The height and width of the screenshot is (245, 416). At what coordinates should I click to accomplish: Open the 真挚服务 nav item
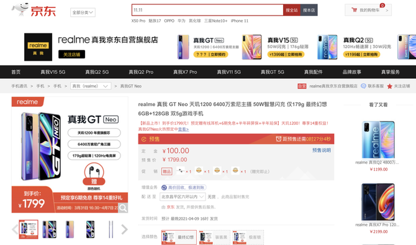(391, 72)
